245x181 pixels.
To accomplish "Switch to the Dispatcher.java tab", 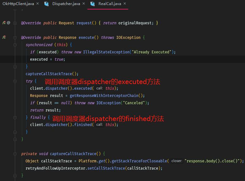I will pyautogui.click(x=66, y=4).
